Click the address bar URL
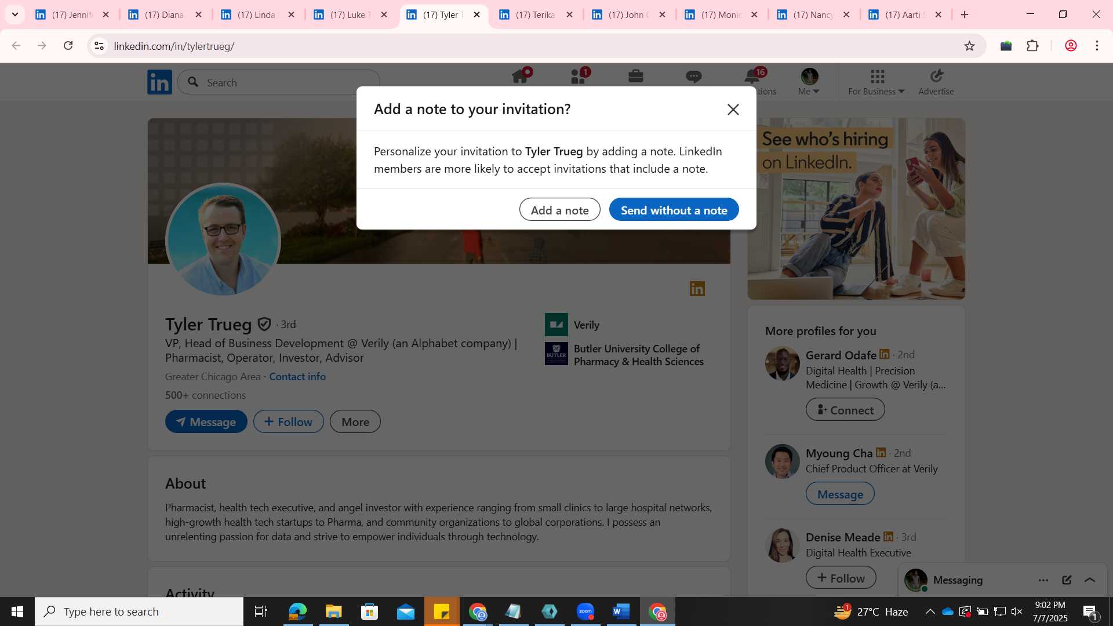 174,46
